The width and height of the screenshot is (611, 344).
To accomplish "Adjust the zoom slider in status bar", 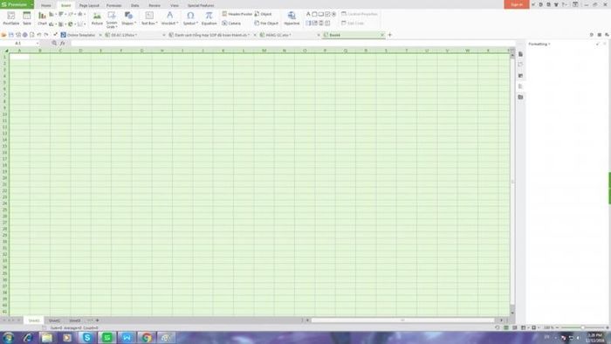I will click(582, 327).
